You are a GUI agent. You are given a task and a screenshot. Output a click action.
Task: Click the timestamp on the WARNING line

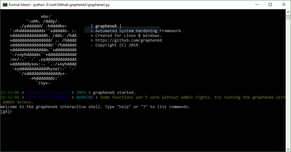click(10, 97)
